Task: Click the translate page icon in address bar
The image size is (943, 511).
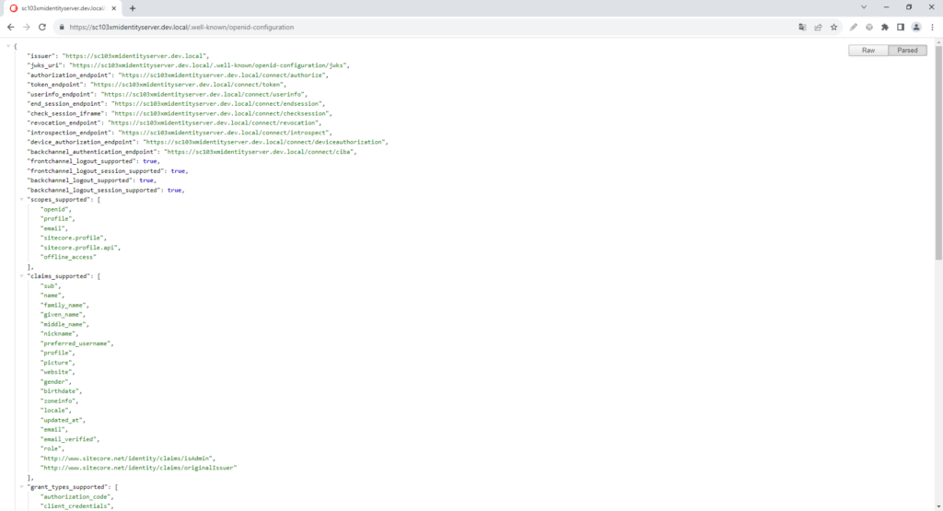Action: tap(803, 27)
